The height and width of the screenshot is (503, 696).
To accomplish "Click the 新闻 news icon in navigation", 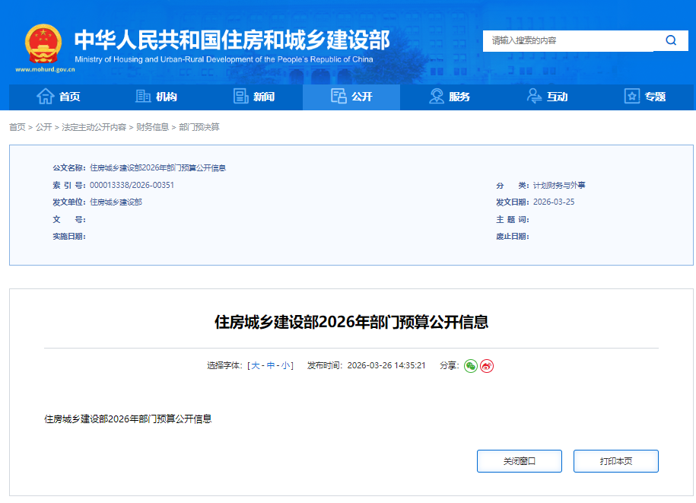I will tap(240, 97).
